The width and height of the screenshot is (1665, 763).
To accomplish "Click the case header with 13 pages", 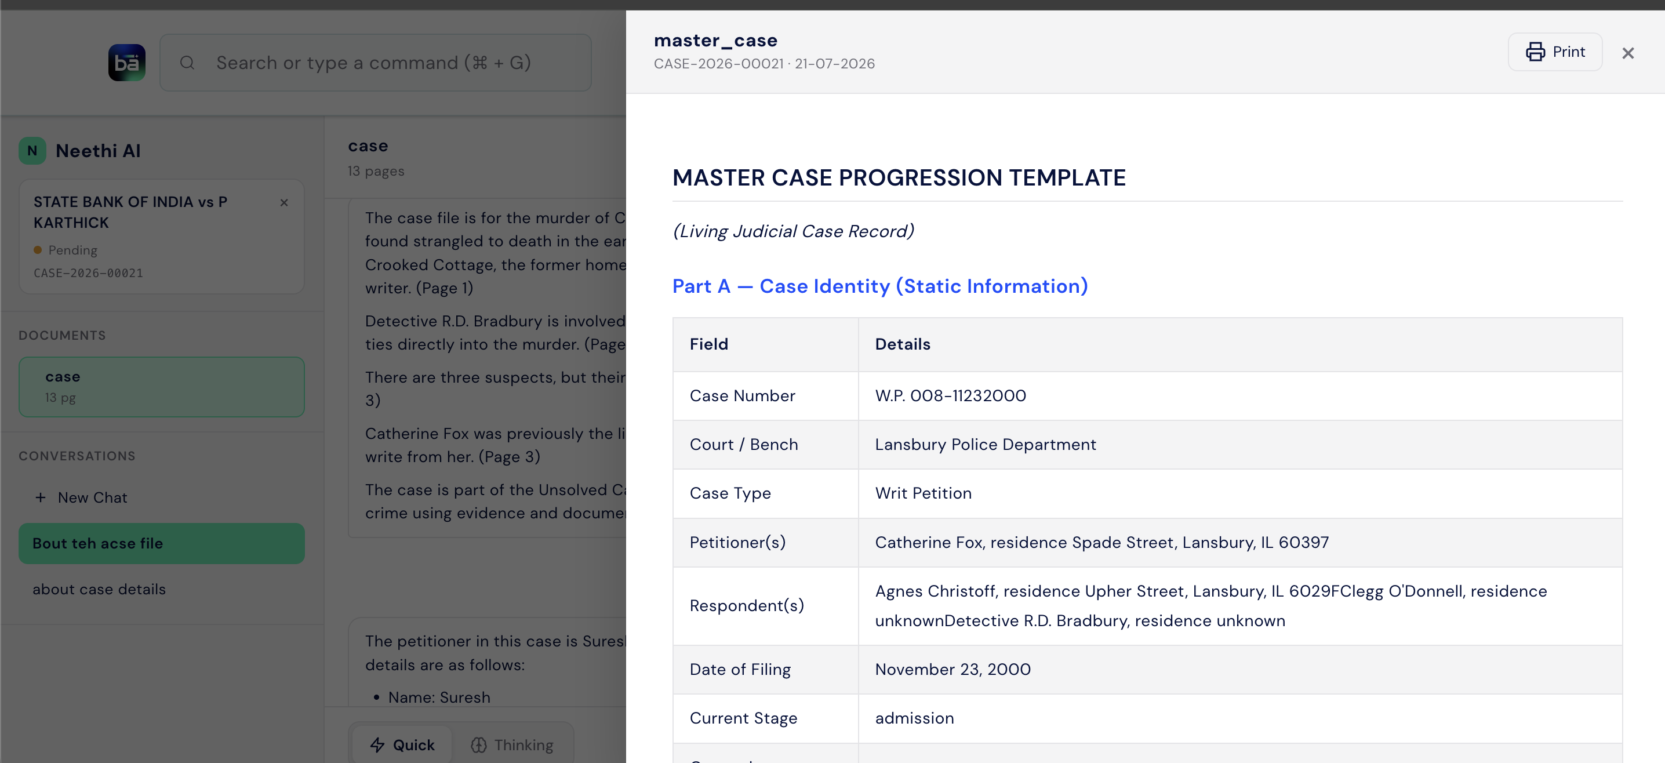I will tap(376, 157).
